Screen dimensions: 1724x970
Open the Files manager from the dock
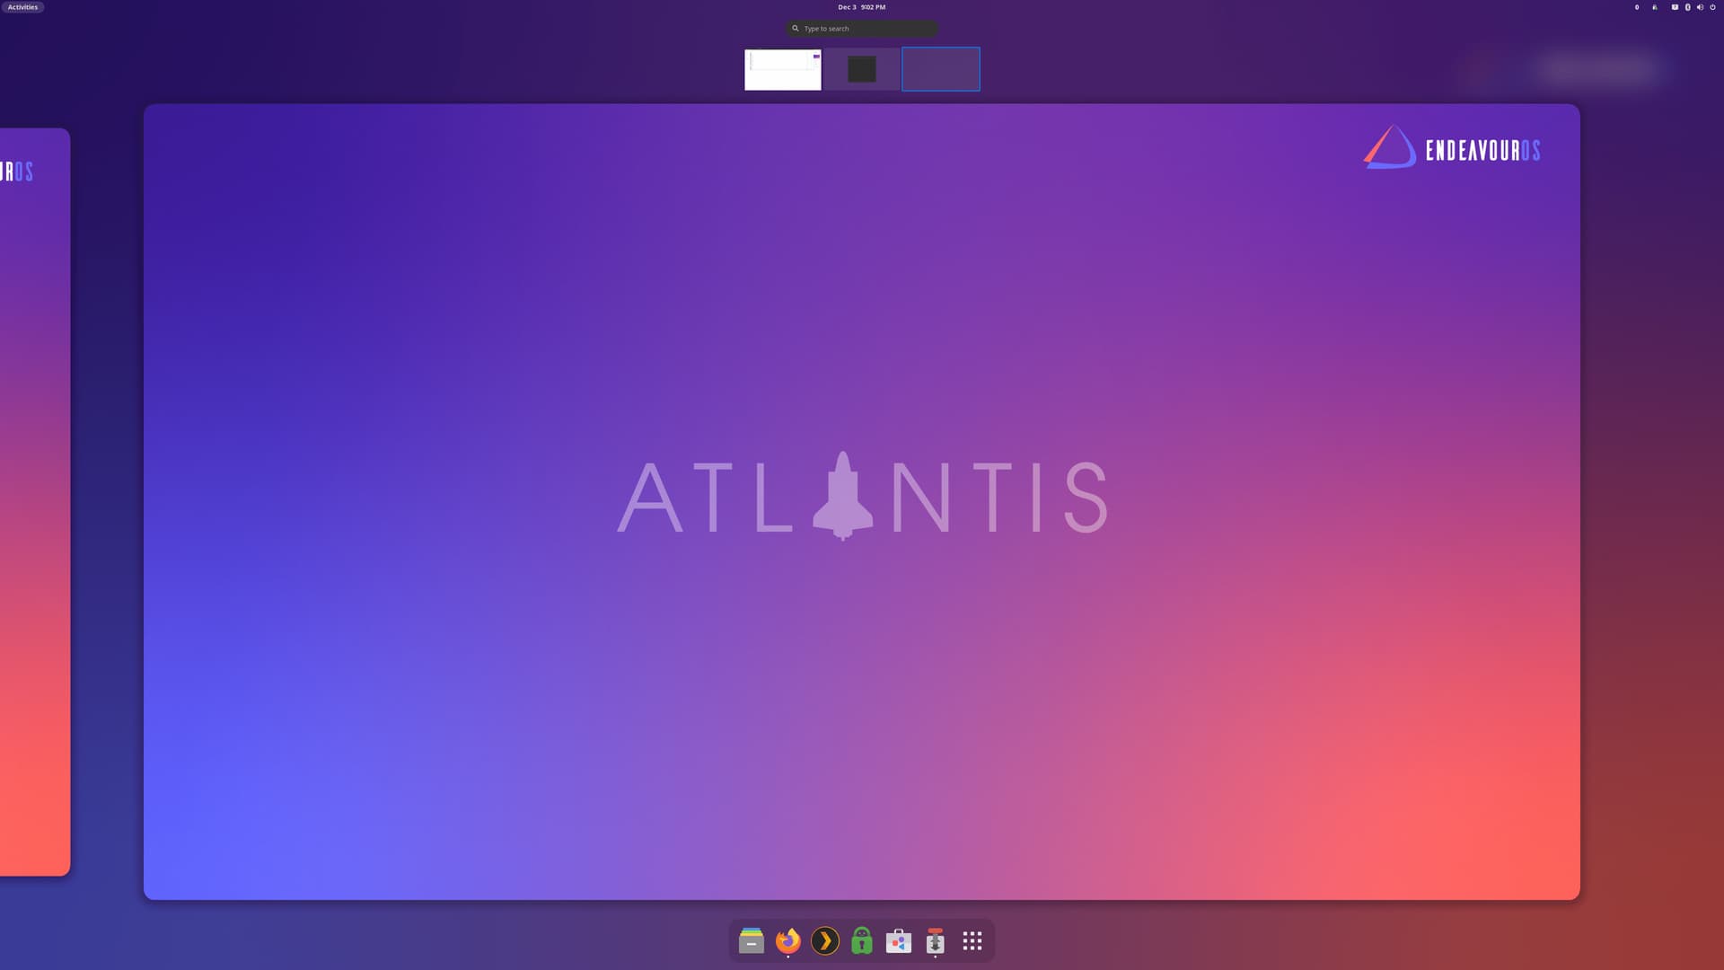pyautogui.click(x=752, y=940)
